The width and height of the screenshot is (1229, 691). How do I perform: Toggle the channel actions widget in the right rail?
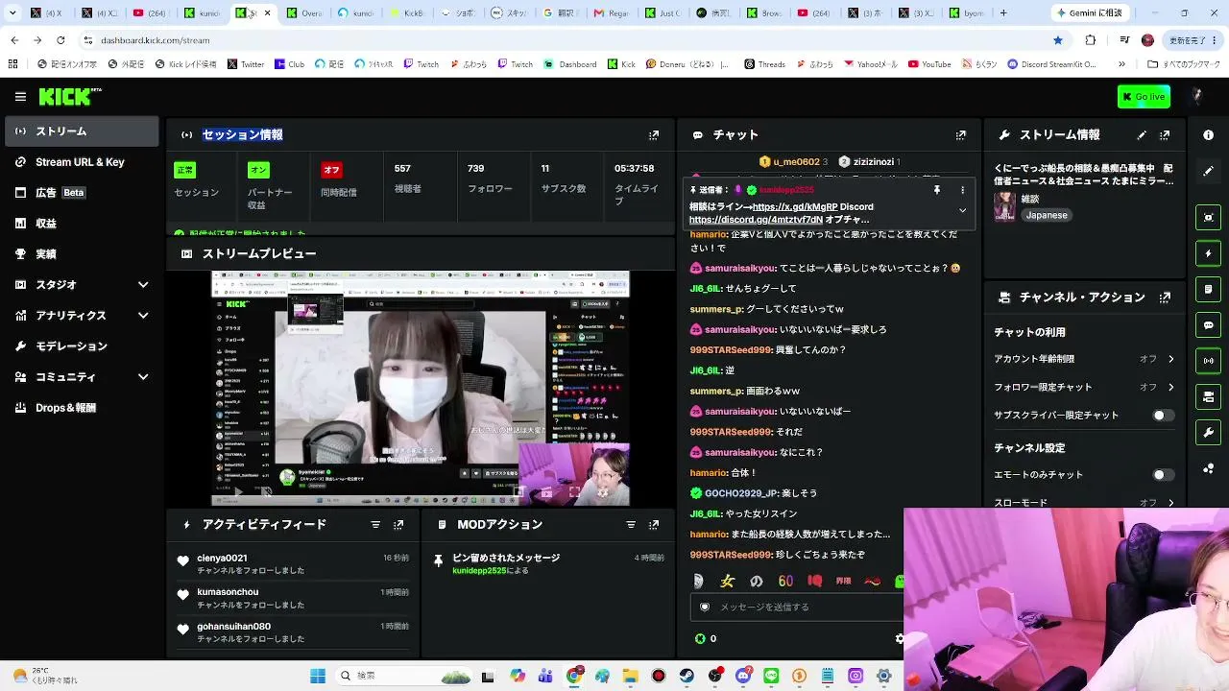(1209, 396)
